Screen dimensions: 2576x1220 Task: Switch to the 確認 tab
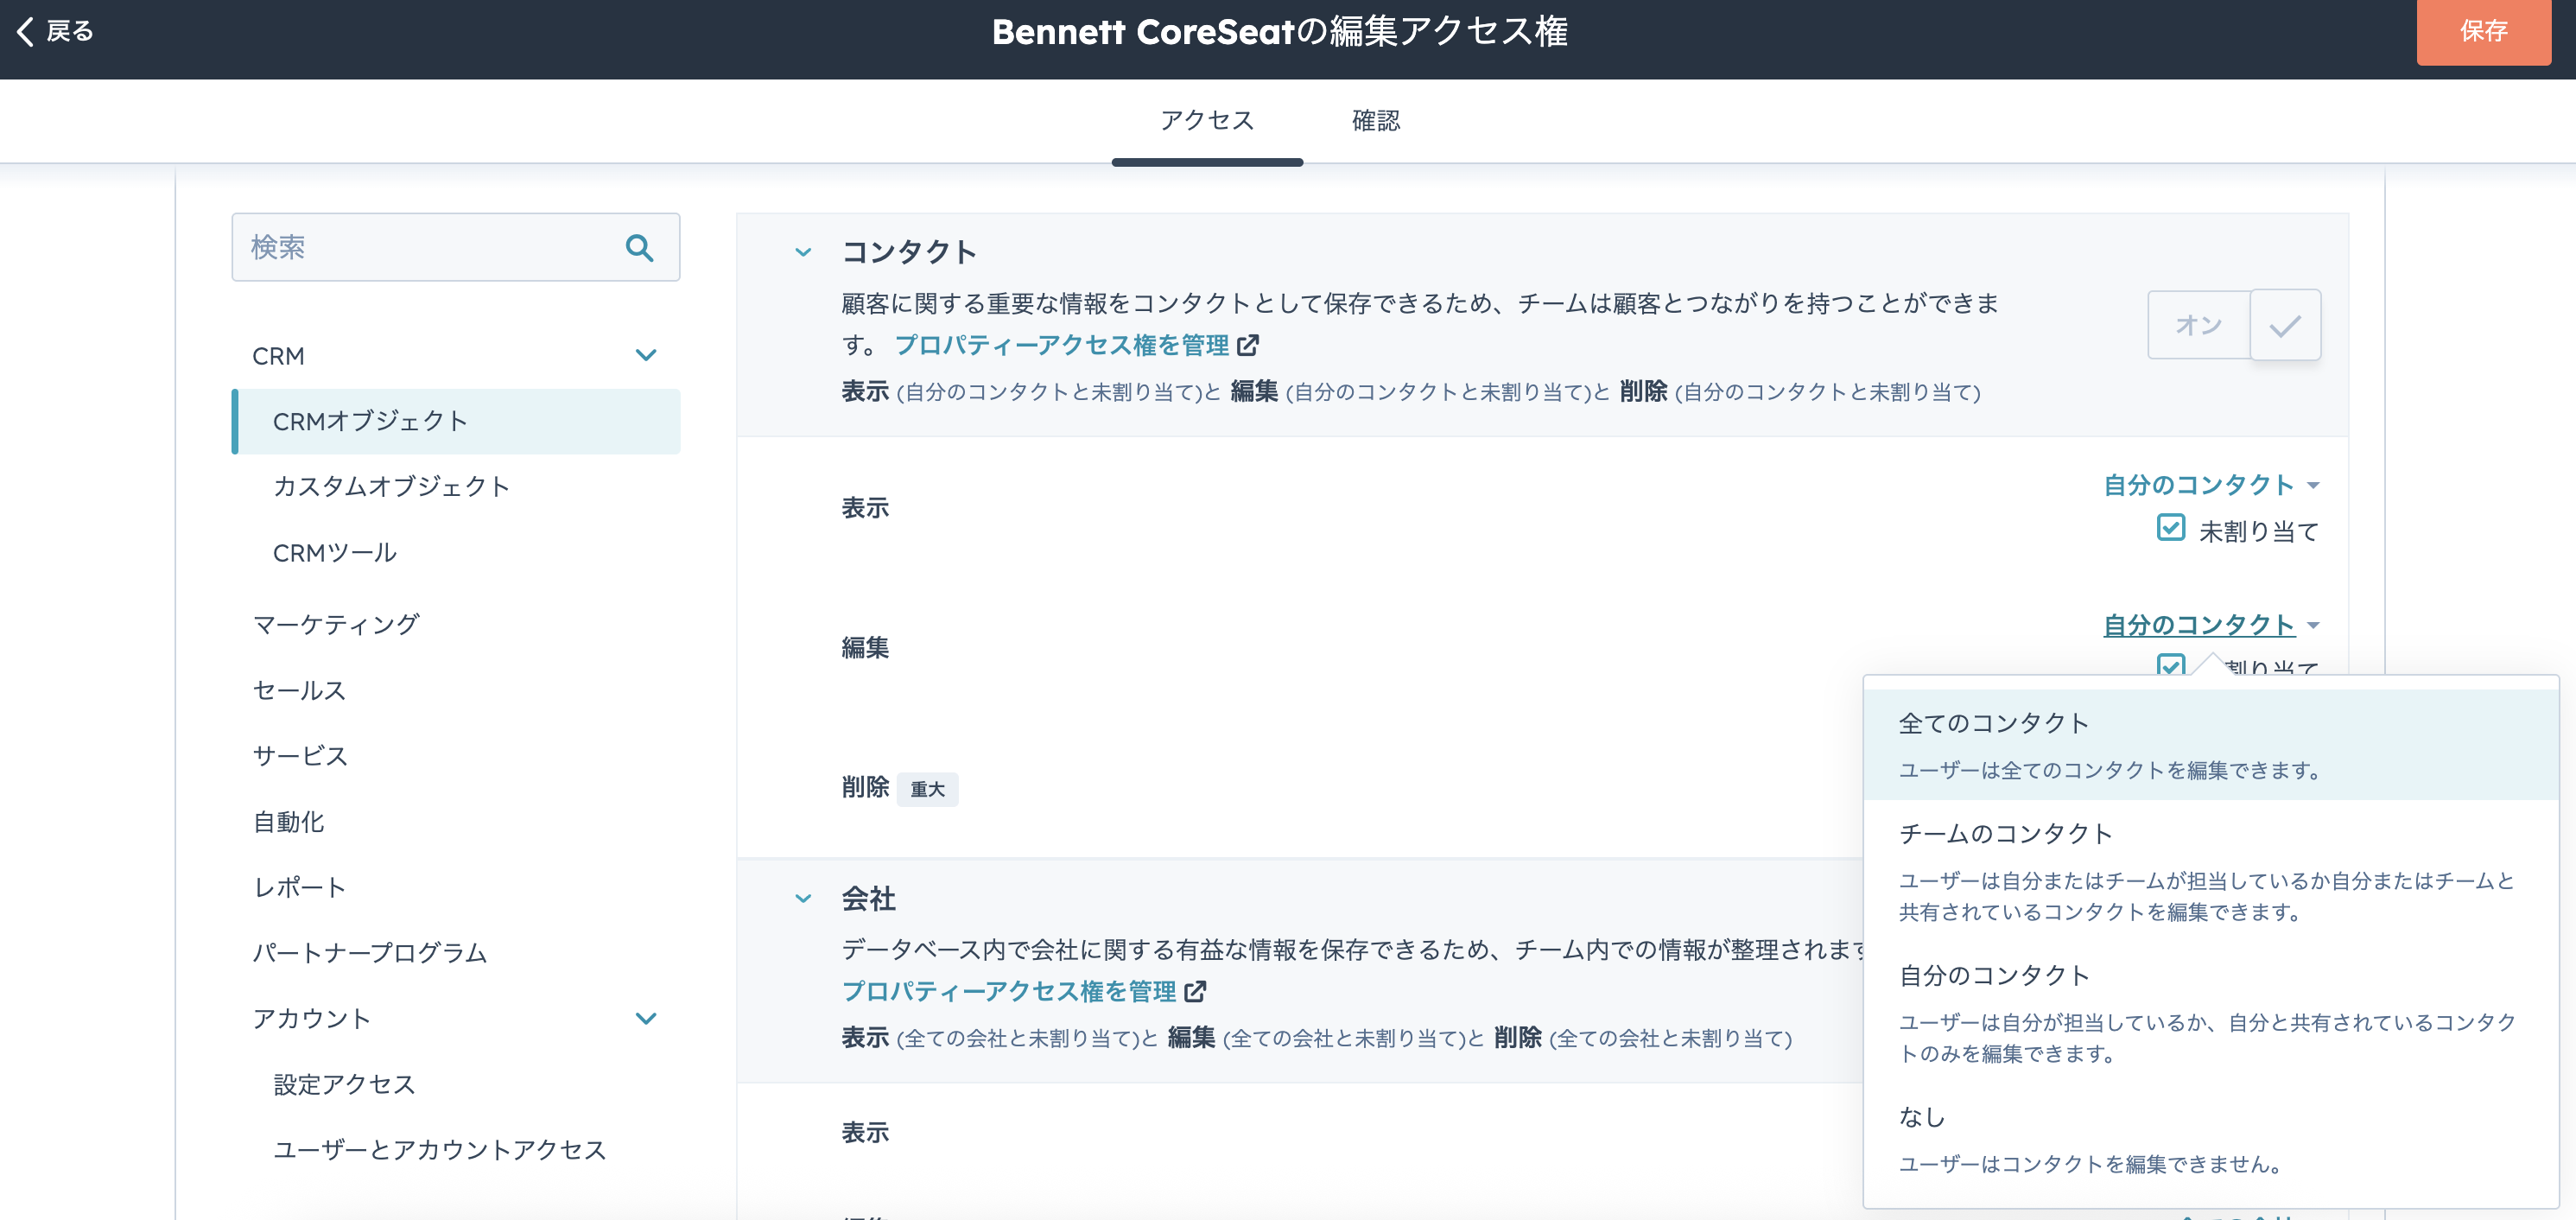1376,121
